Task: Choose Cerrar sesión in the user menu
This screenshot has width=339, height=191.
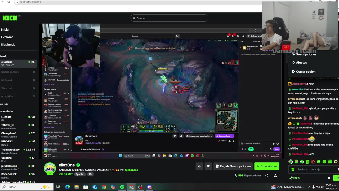Action: point(306,72)
